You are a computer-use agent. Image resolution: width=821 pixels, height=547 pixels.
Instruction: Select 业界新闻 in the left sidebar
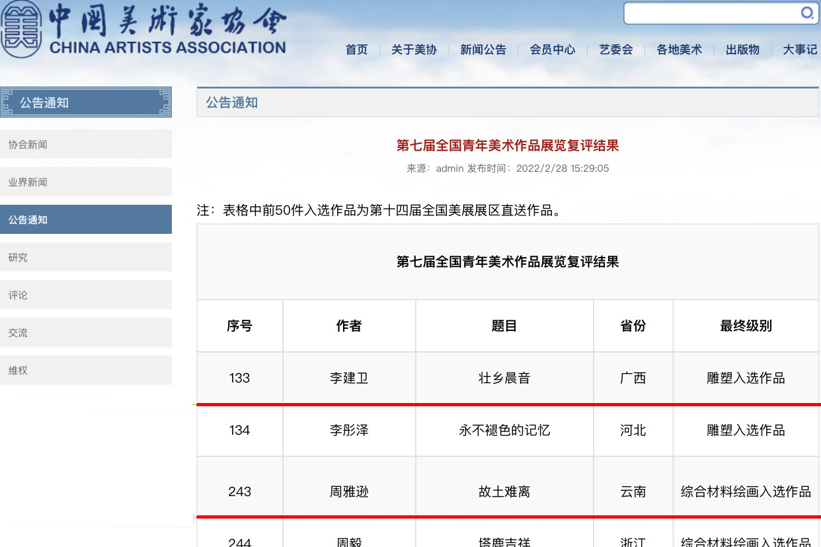[x=86, y=182]
